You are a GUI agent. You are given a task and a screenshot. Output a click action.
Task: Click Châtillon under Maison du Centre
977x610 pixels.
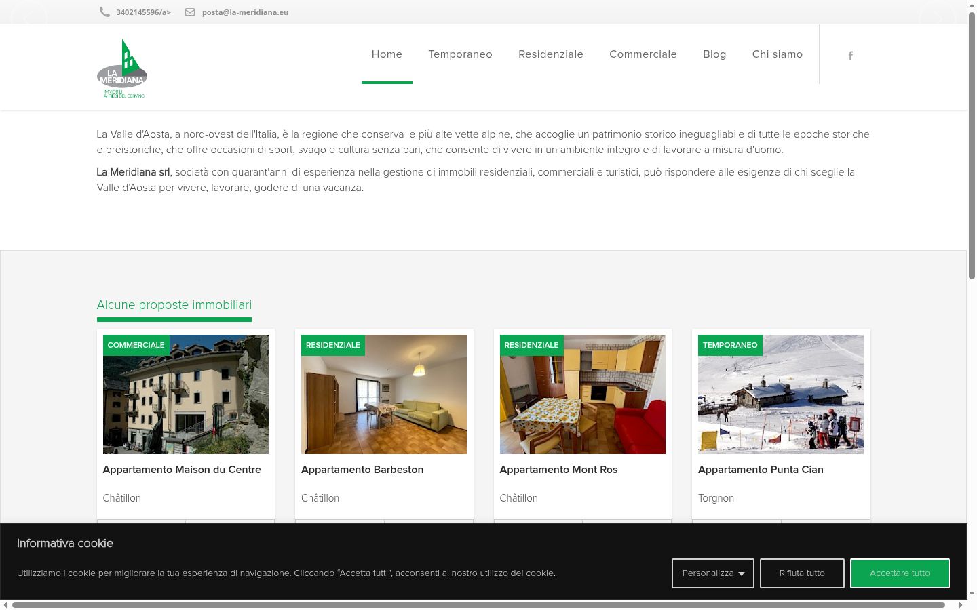point(122,498)
